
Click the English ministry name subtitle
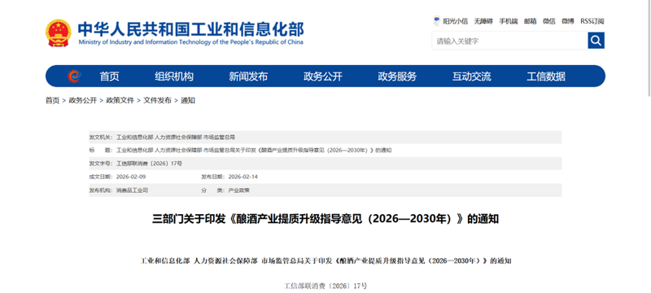(190, 42)
